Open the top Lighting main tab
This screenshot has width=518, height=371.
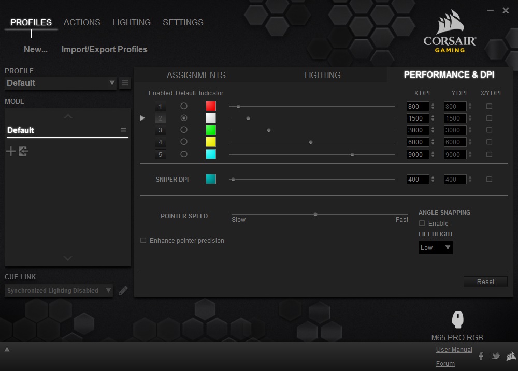(132, 22)
